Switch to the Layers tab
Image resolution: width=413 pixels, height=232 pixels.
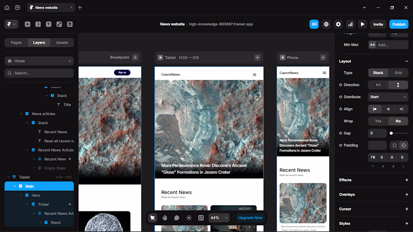[39, 42]
